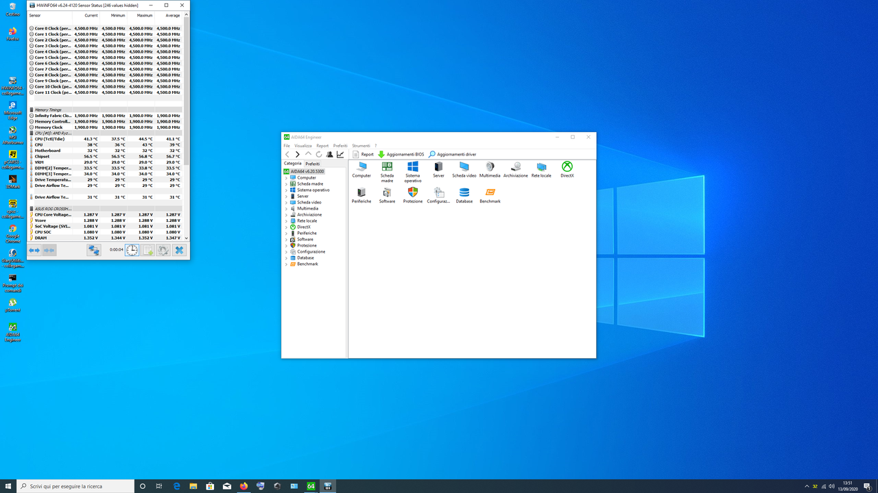Open the DirectX category icon
The image size is (878, 493).
[567, 166]
